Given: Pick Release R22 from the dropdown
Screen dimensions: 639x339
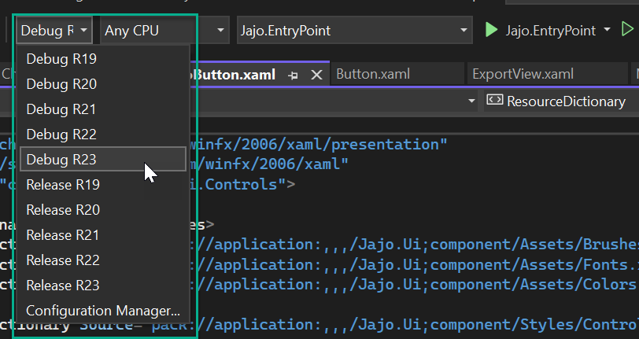Looking at the screenshot, I should (x=102, y=260).
